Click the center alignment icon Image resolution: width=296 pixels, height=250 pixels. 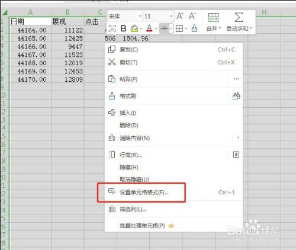point(164,29)
